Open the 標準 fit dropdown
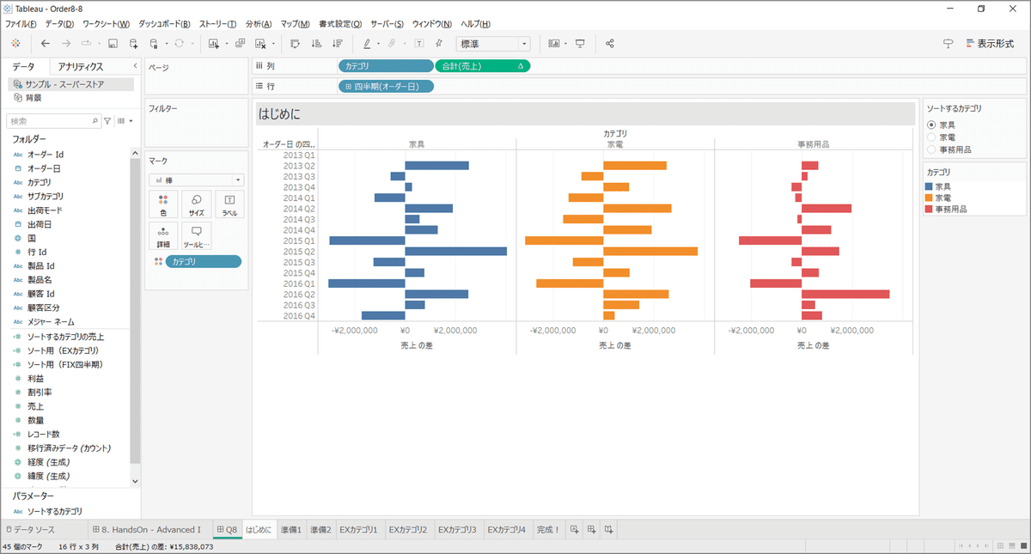 (492, 43)
